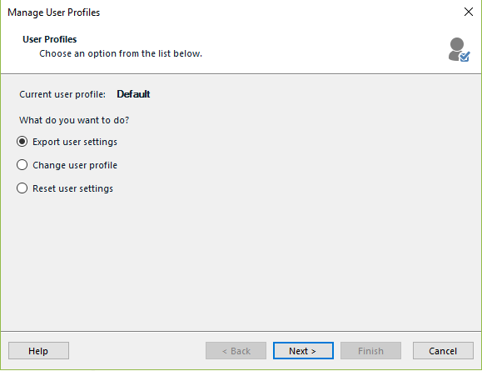The width and height of the screenshot is (482, 371).
Task: Select the Reset user settings radio button
Action: click(22, 188)
